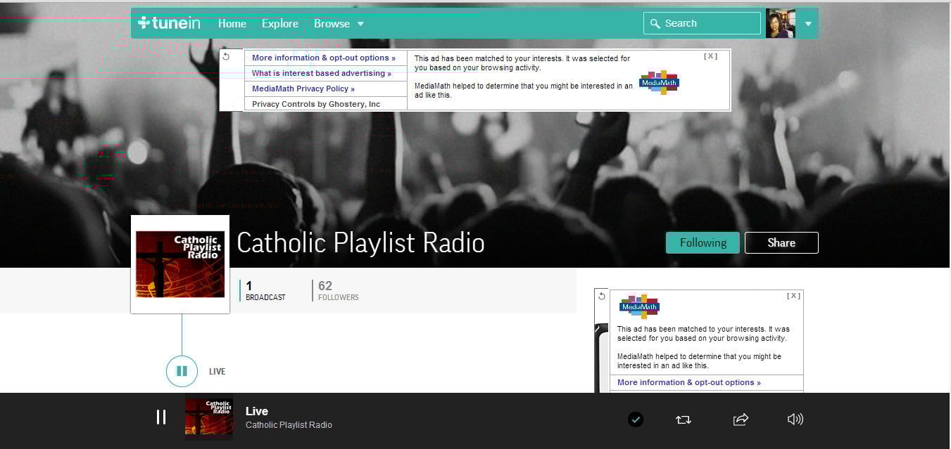Image resolution: width=951 pixels, height=449 pixels.
Task: Open MediaMath Privacy Policy link
Action: coord(303,89)
